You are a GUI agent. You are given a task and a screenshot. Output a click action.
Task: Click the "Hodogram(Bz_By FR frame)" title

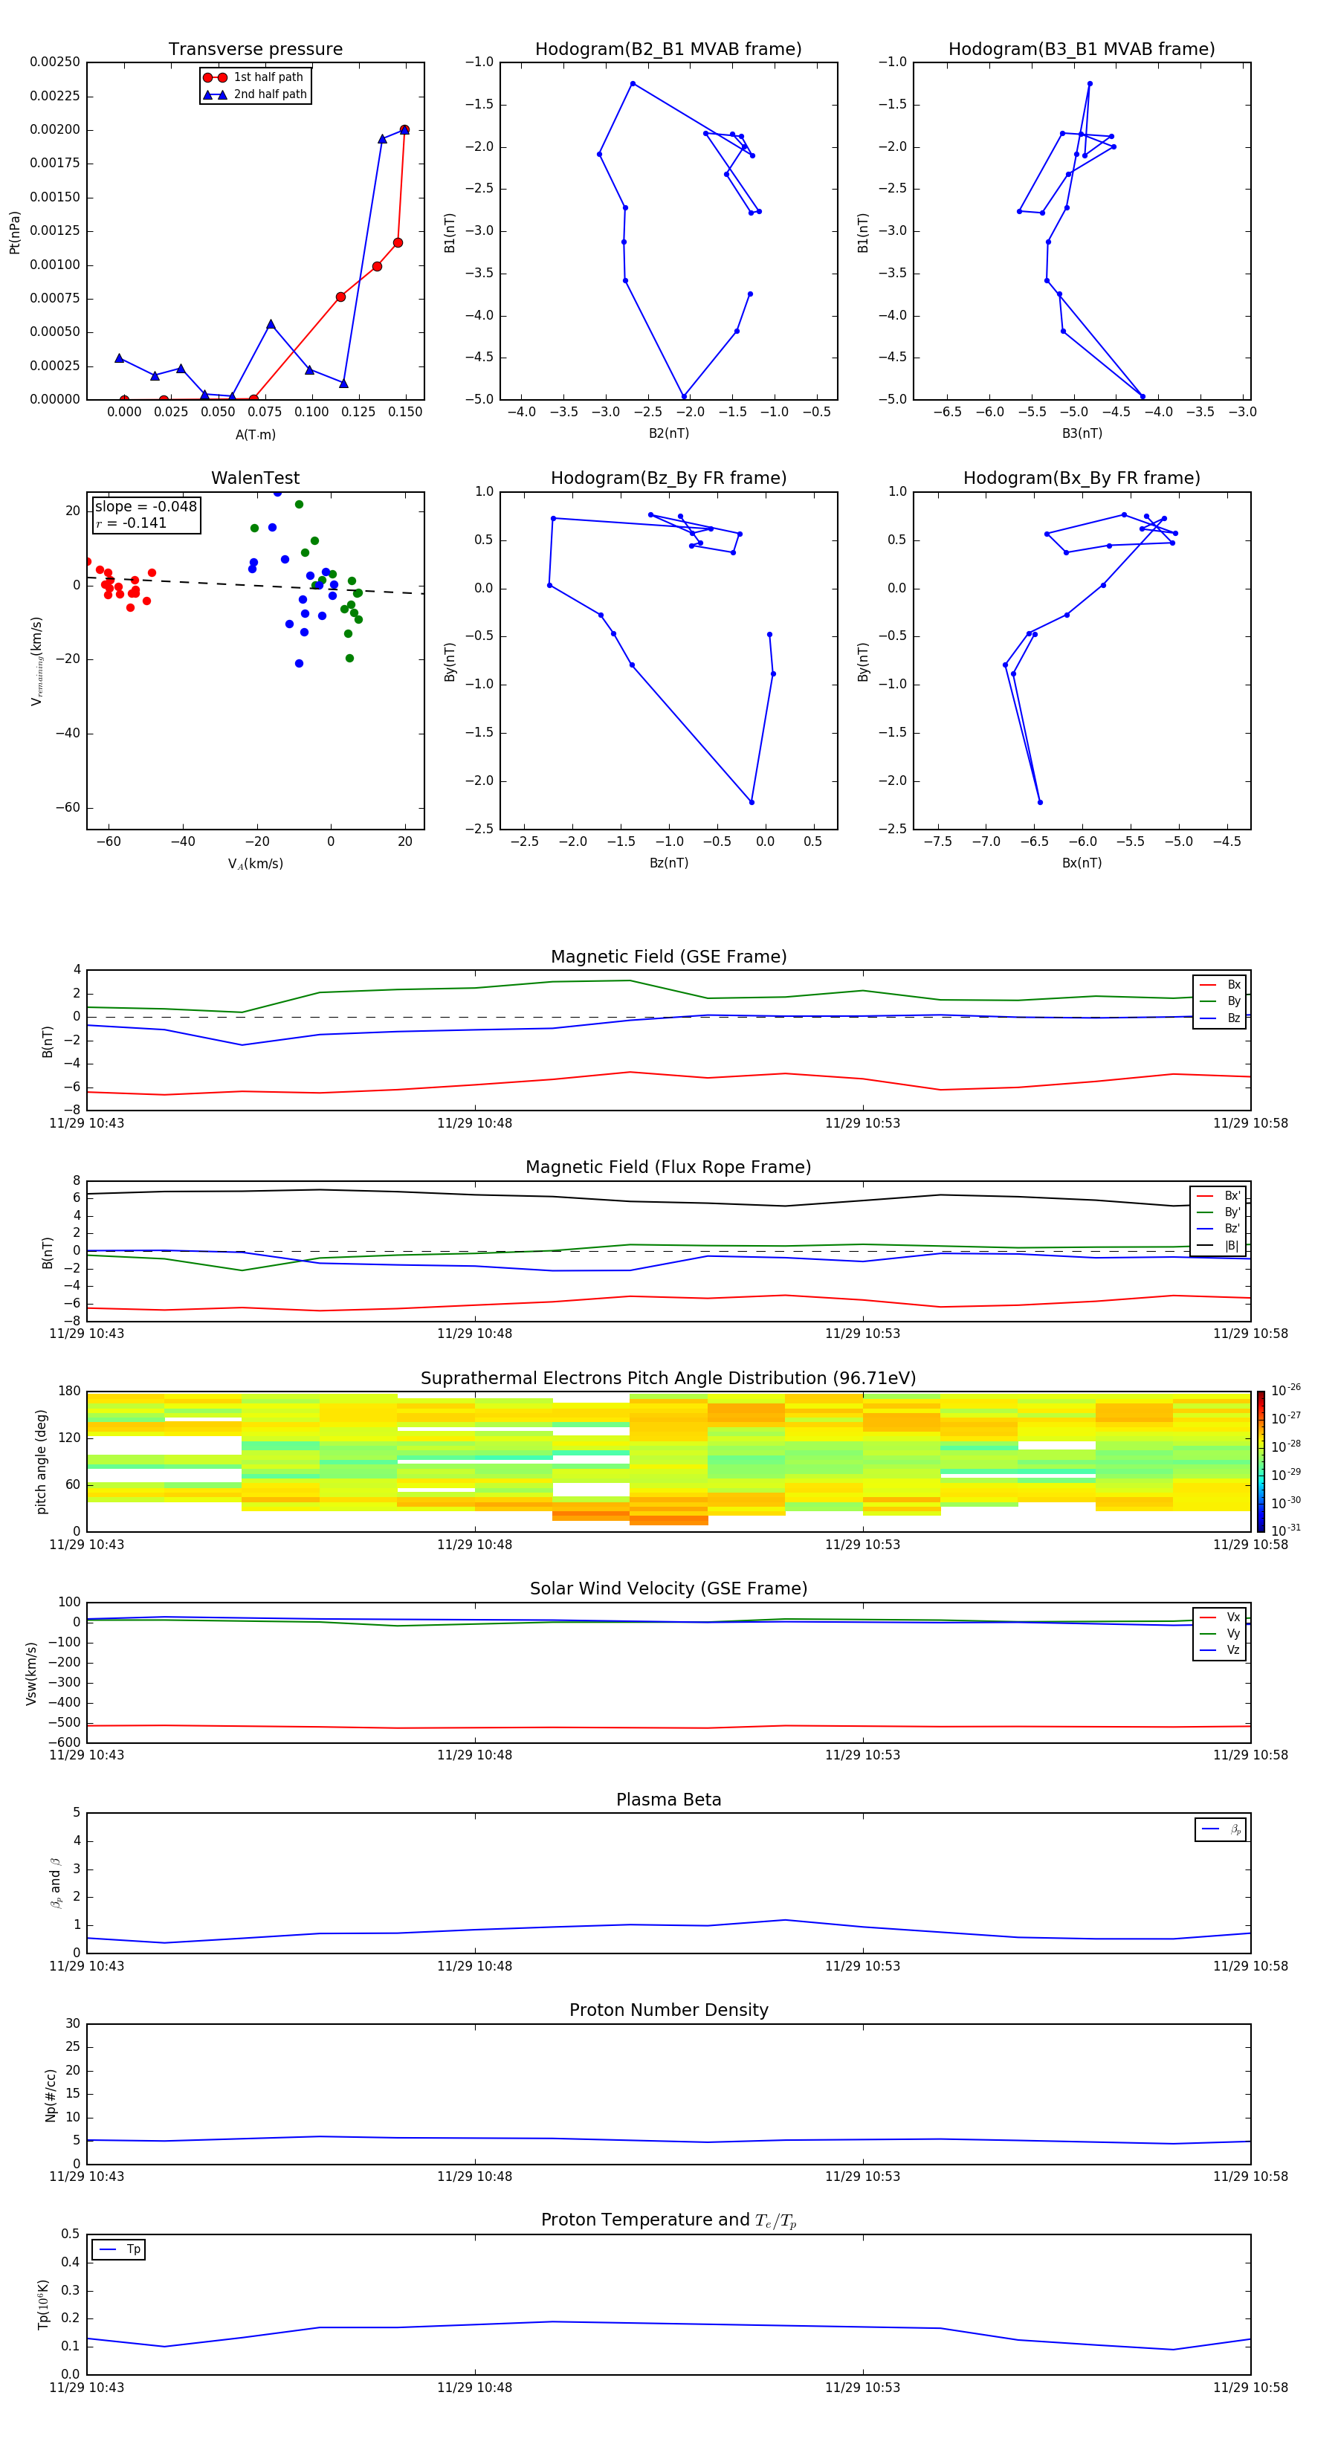pyautogui.click(x=668, y=478)
